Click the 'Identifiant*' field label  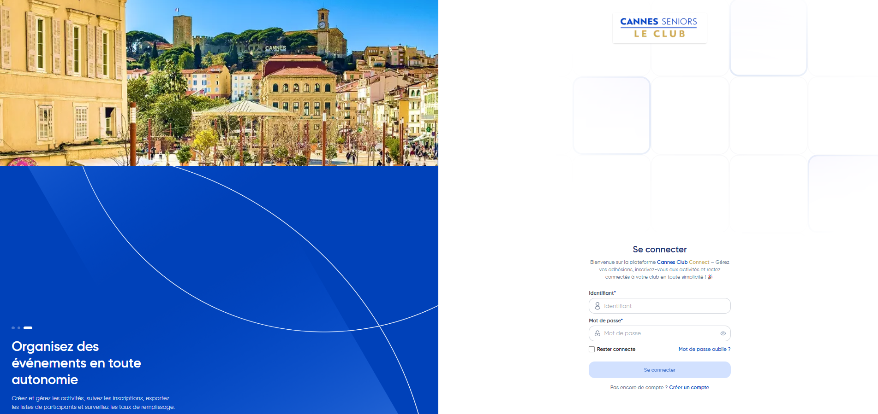(x=602, y=293)
